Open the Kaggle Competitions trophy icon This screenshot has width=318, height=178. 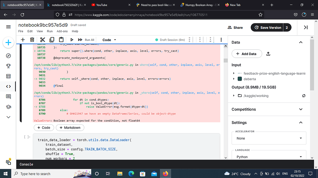pyautogui.click(x=8, y=66)
